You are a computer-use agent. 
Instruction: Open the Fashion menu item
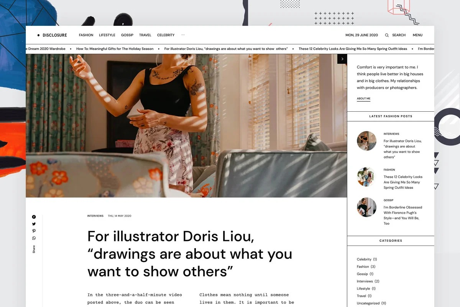click(86, 35)
